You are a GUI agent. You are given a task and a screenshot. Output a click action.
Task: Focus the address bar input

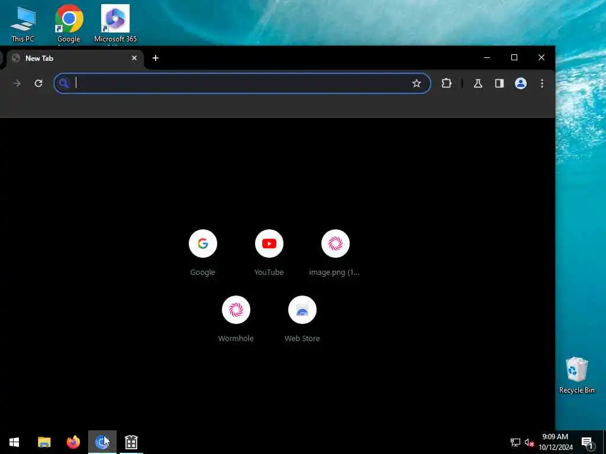(242, 83)
